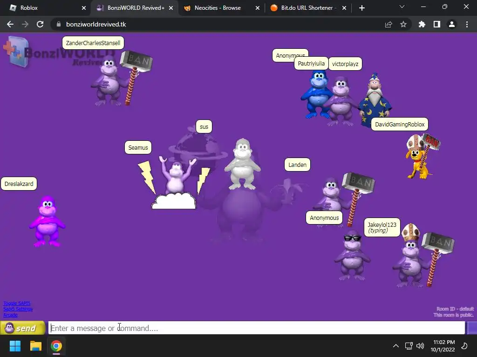Go back to the previous page
477x357 pixels.
(x=10, y=24)
